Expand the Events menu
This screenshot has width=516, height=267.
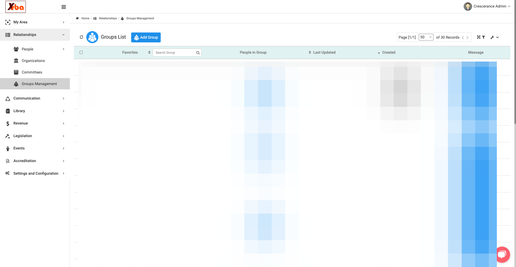point(35,148)
